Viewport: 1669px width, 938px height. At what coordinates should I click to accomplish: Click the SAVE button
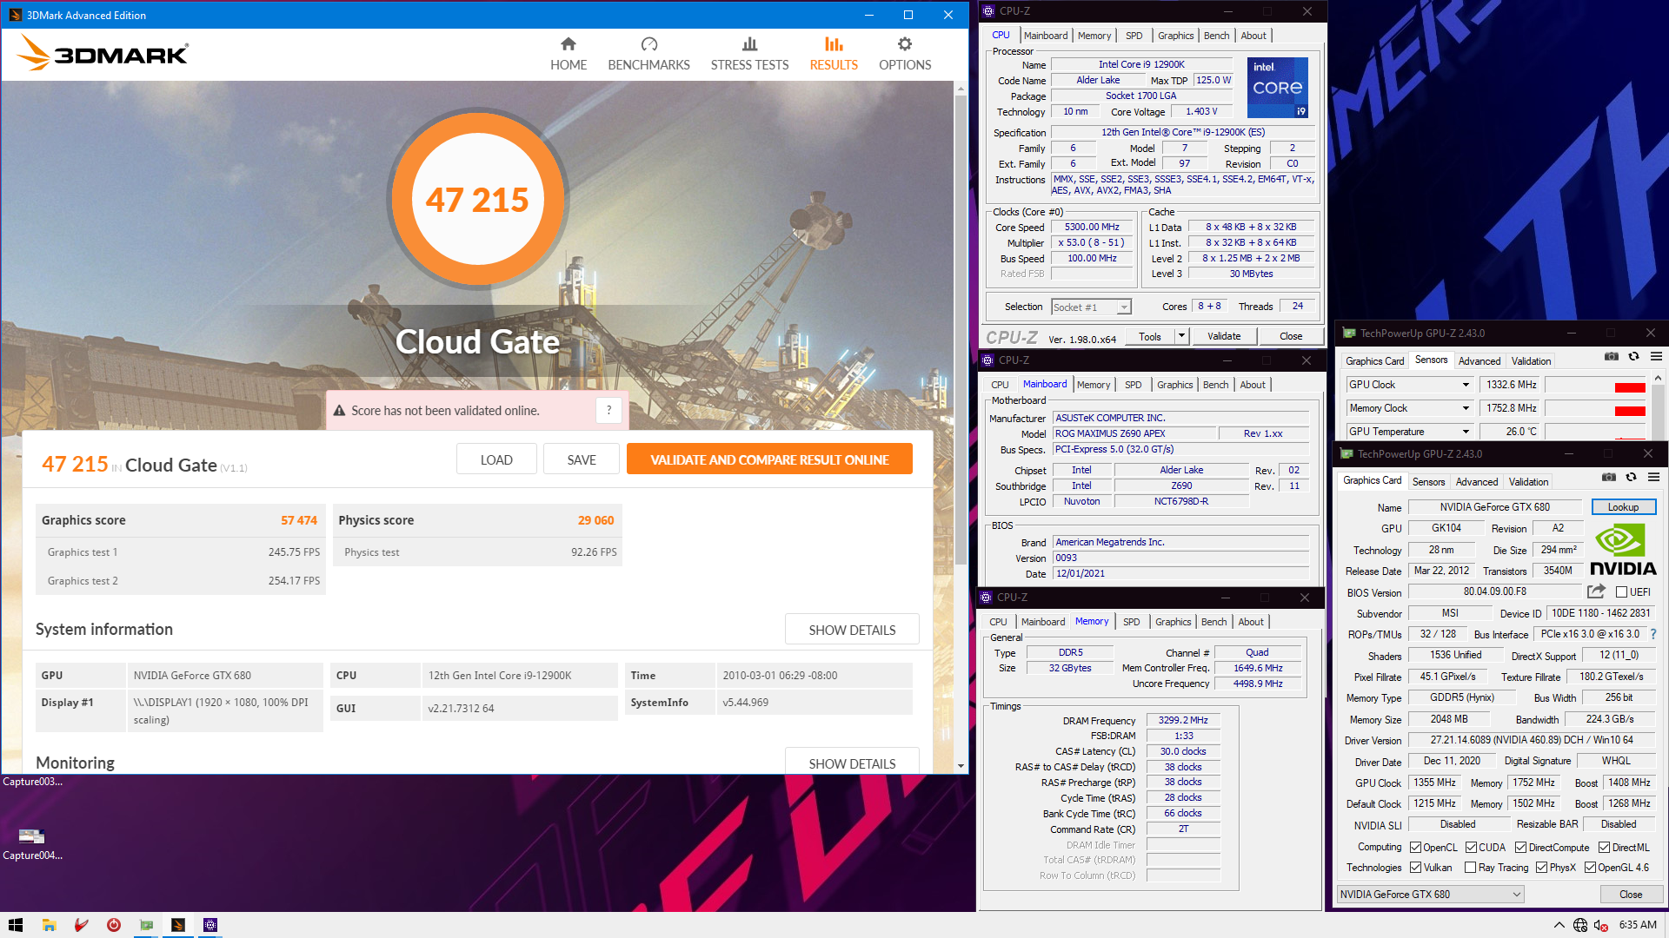pyautogui.click(x=582, y=459)
